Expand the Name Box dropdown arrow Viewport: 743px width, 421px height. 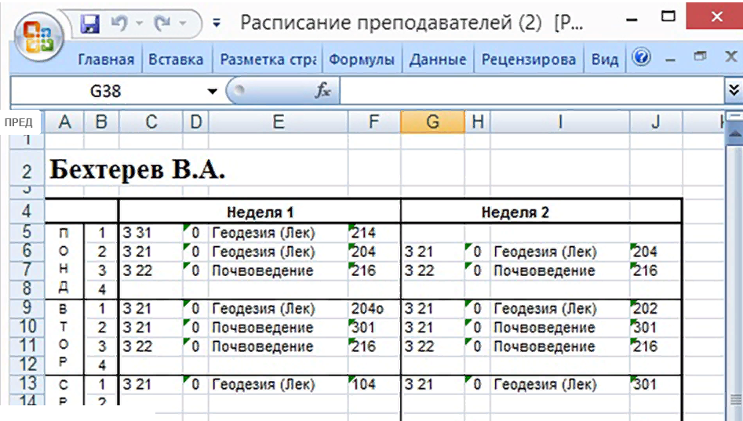211,92
